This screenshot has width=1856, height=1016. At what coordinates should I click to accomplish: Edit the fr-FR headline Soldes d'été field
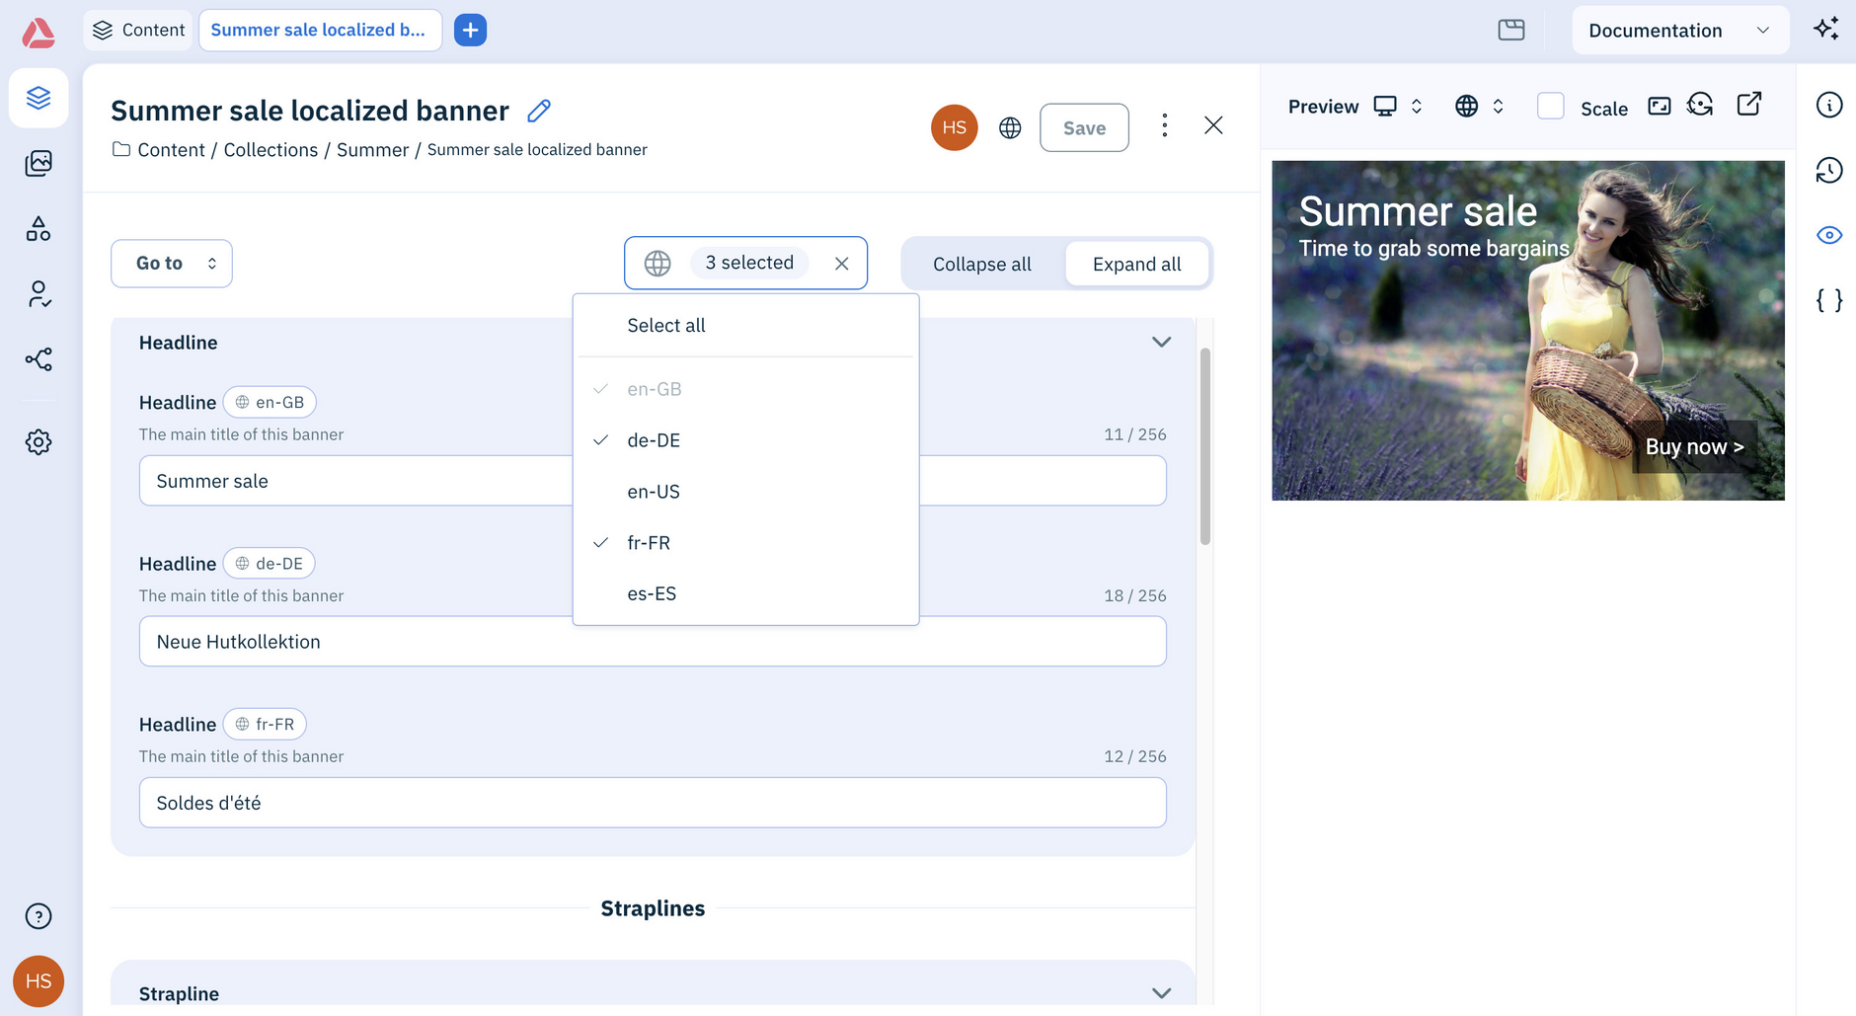tap(653, 803)
